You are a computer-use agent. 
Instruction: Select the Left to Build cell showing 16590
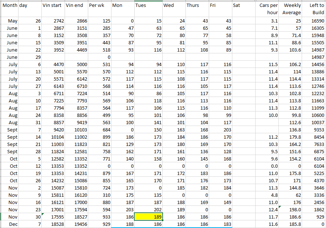click(314, 21)
